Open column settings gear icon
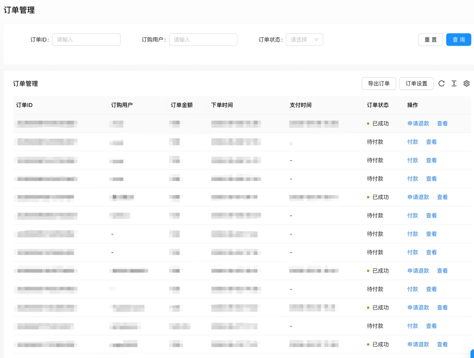Image resolution: width=474 pixels, height=358 pixels. click(x=466, y=84)
